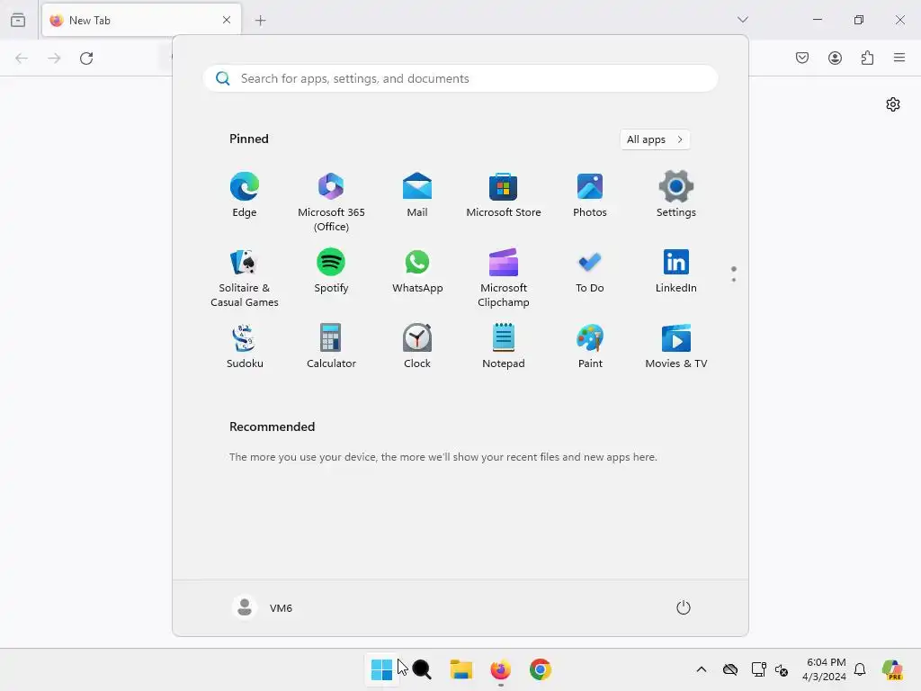921x691 pixels.
Task: Click the VM6 user account
Action: point(263,607)
